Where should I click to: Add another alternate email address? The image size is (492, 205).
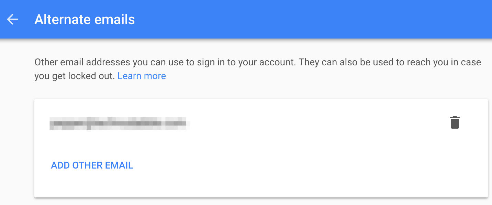click(x=92, y=165)
